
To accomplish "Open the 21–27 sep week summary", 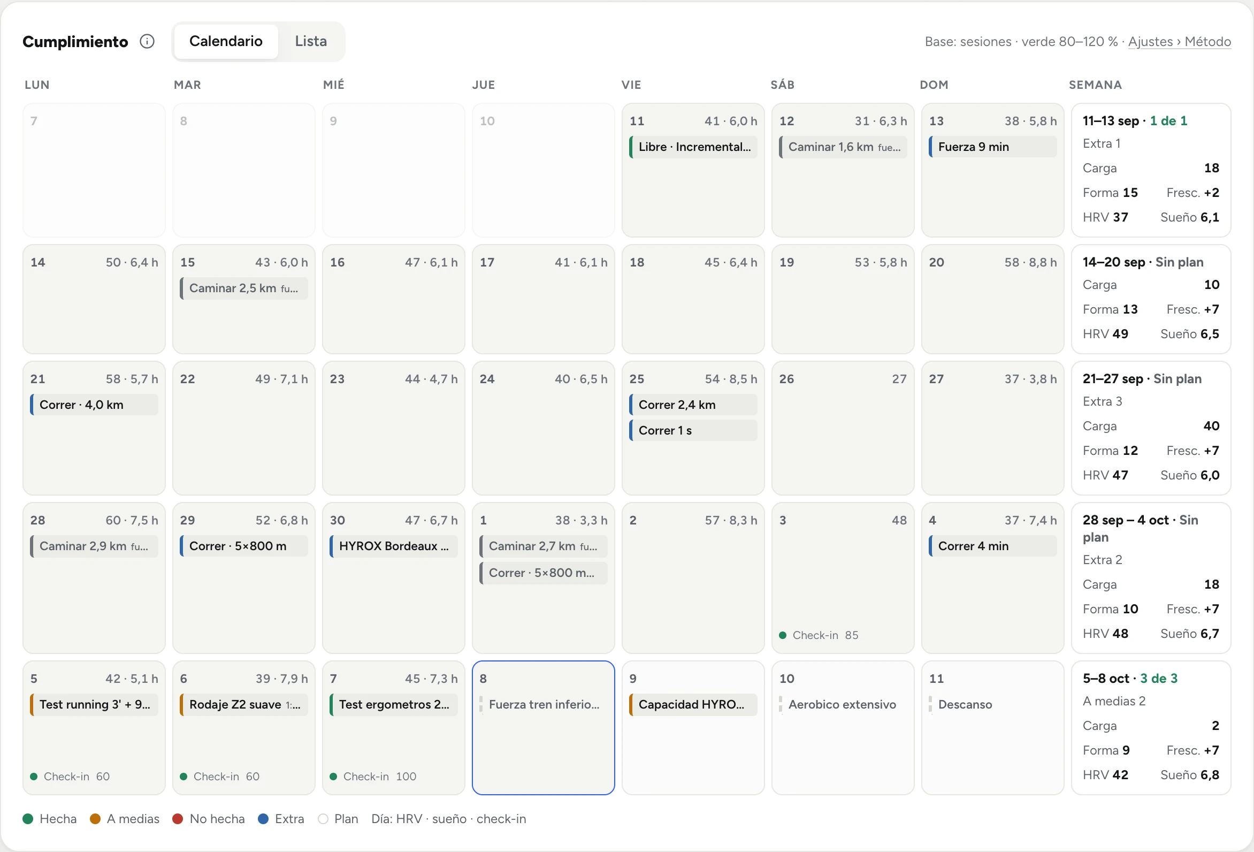I will point(1151,428).
